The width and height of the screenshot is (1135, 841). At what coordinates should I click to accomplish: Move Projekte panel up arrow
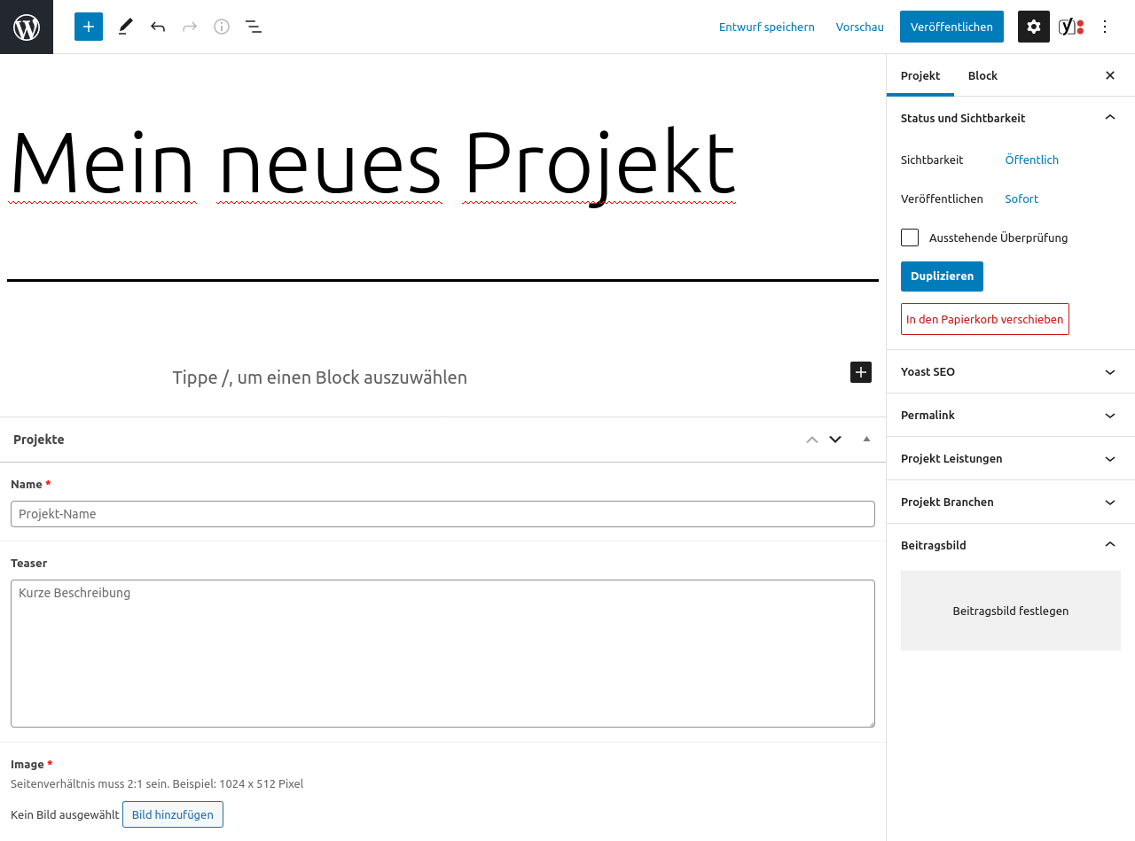[x=812, y=440]
